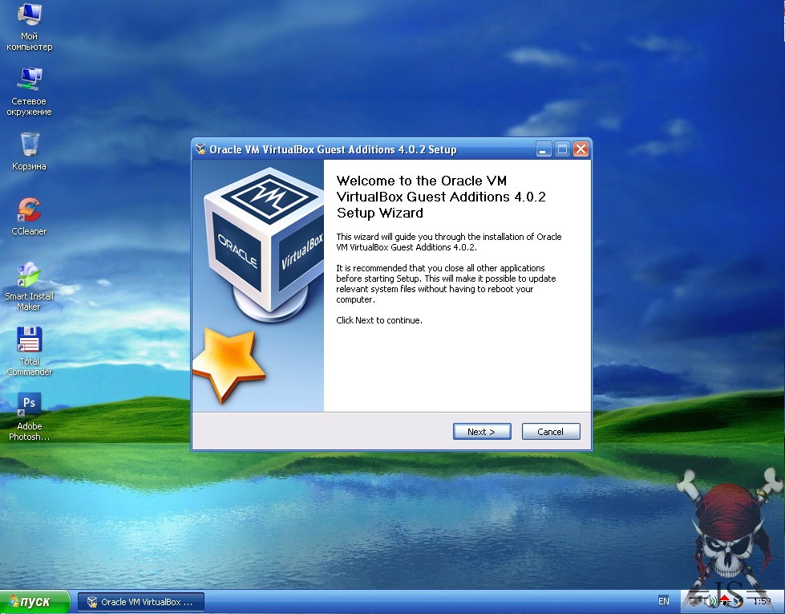The width and height of the screenshot is (785, 614).
Task: Close the Guest Additions Setup dialog
Action: click(x=581, y=148)
